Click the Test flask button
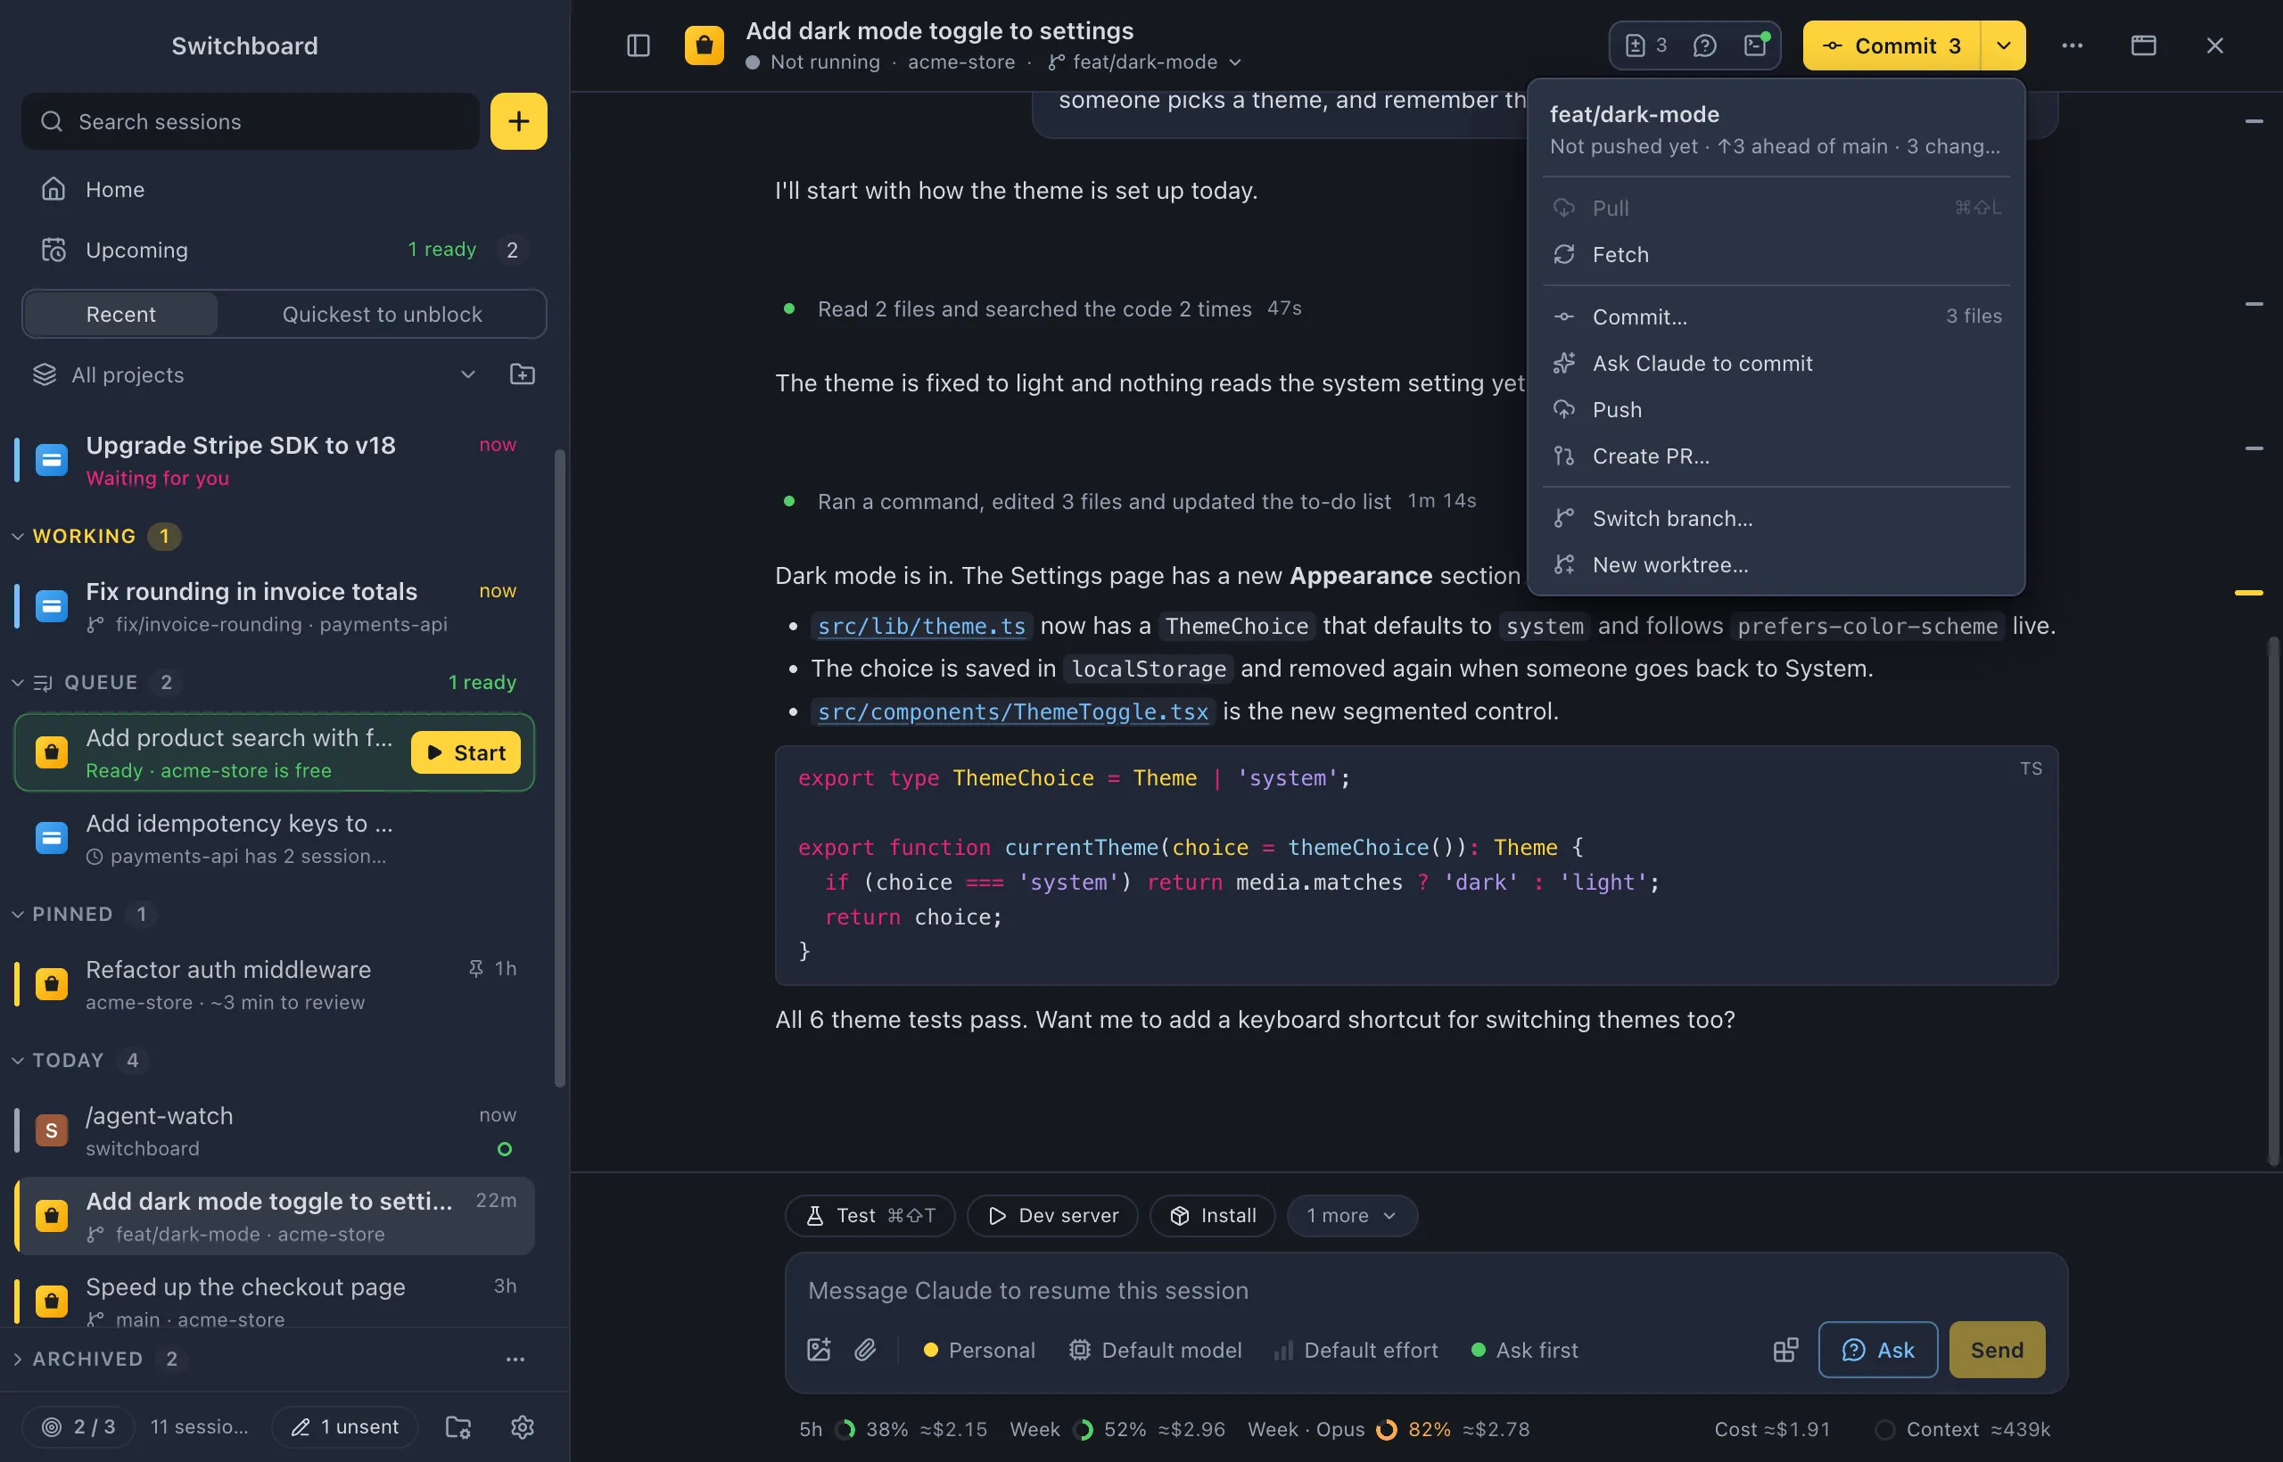2283x1462 pixels. (x=870, y=1215)
